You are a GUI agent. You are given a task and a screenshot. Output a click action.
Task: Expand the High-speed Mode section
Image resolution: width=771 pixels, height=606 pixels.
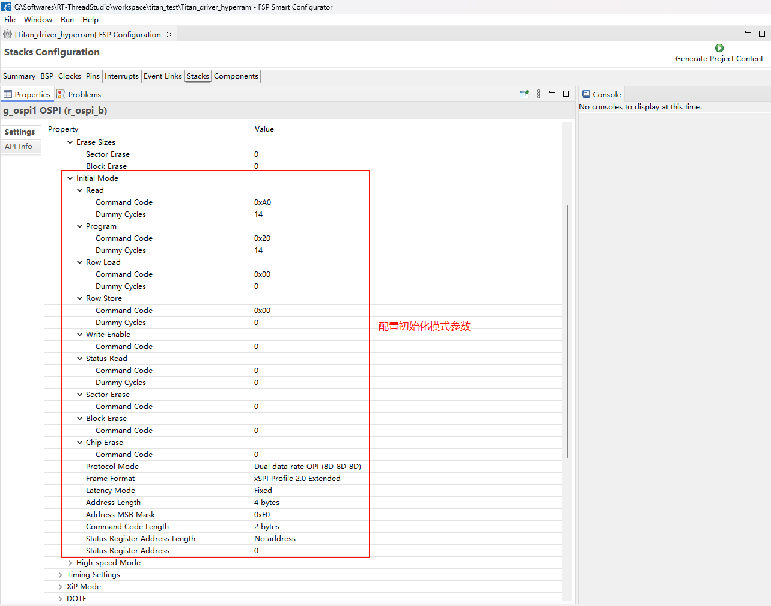coord(70,563)
